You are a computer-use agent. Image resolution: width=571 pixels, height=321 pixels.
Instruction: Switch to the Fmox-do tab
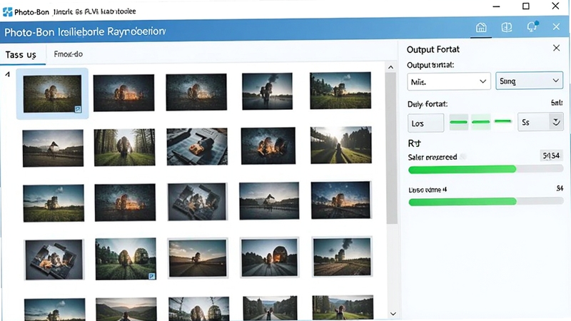tap(68, 54)
